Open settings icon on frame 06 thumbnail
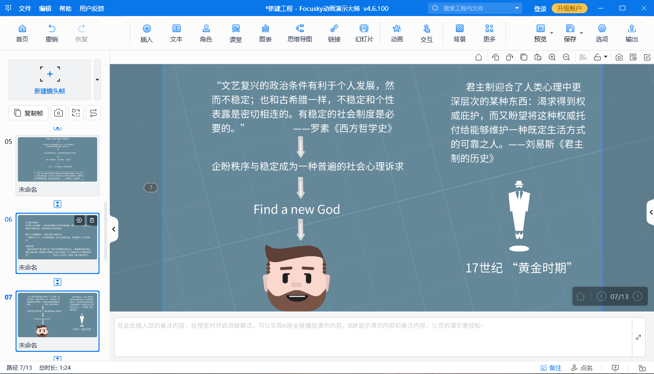Screen dimensions: 654x374 pos(80,220)
